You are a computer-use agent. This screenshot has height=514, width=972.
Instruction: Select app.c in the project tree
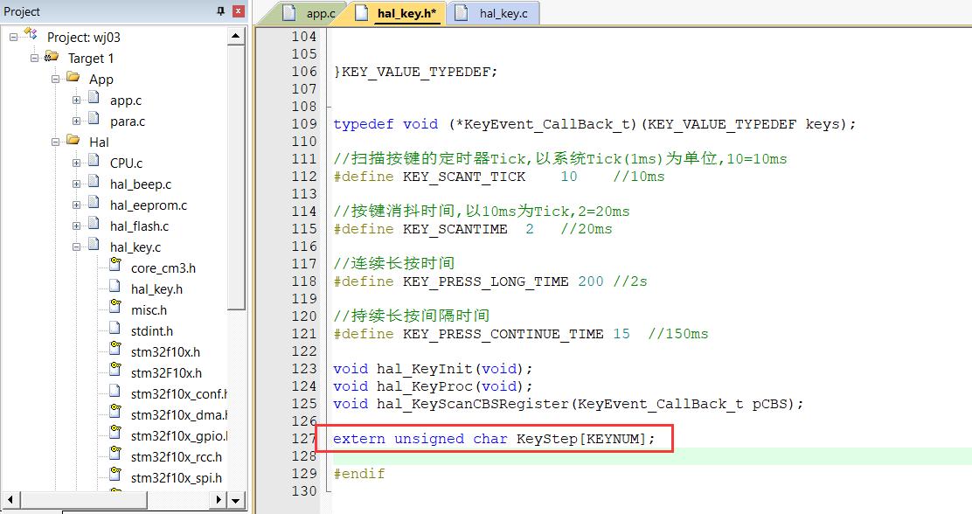[x=126, y=101]
